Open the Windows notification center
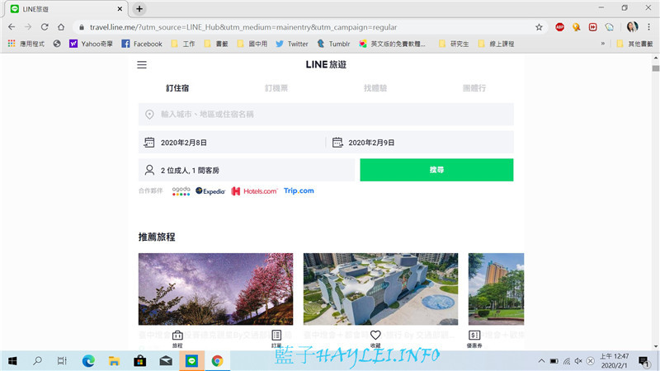Screen dimensions: 660x371 point(643,361)
